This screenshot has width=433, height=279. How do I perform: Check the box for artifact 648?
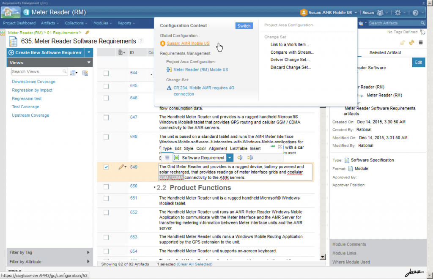[x=106, y=137]
